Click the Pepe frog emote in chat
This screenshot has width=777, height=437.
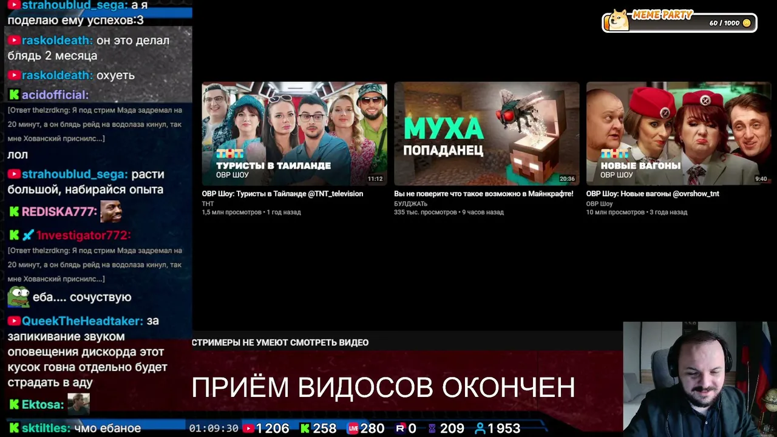(x=18, y=297)
